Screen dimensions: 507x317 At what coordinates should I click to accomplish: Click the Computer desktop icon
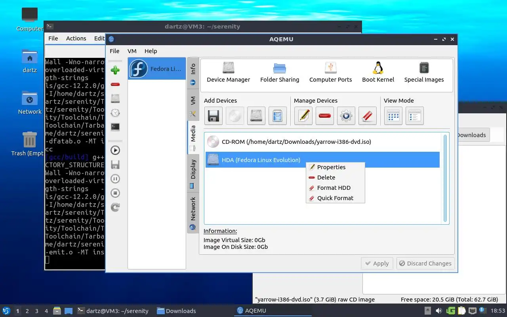point(30,19)
